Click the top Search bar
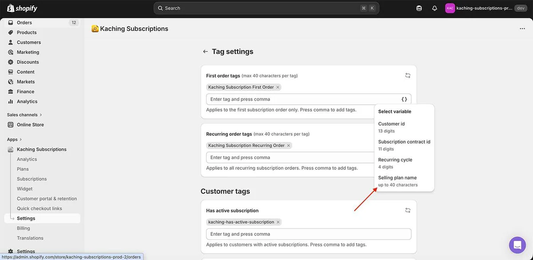This screenshot has height=260, width=533. (266, 8)
